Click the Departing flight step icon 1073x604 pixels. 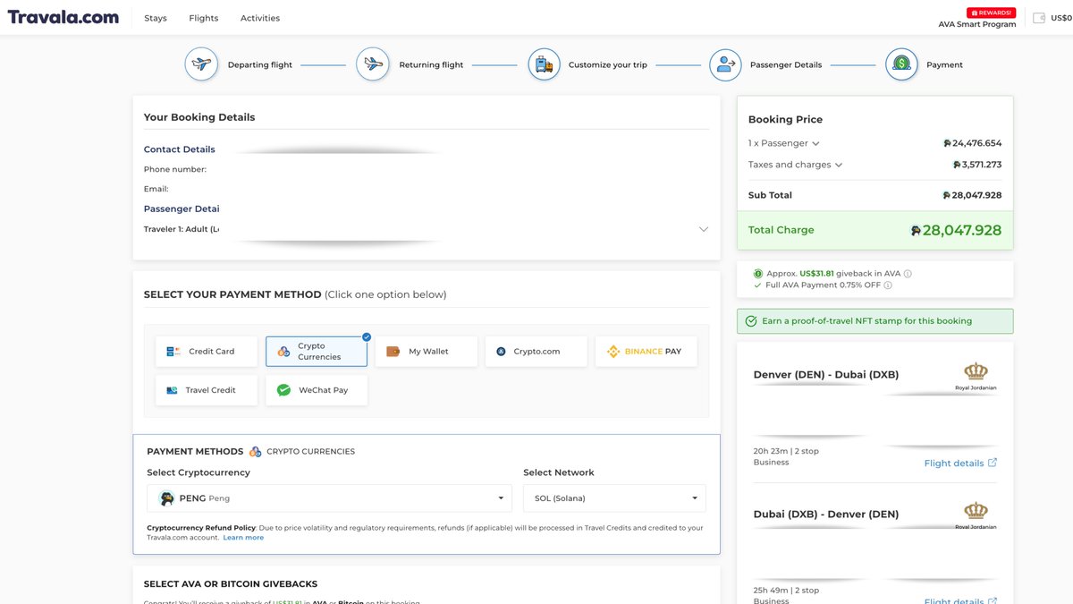point(202,64)
